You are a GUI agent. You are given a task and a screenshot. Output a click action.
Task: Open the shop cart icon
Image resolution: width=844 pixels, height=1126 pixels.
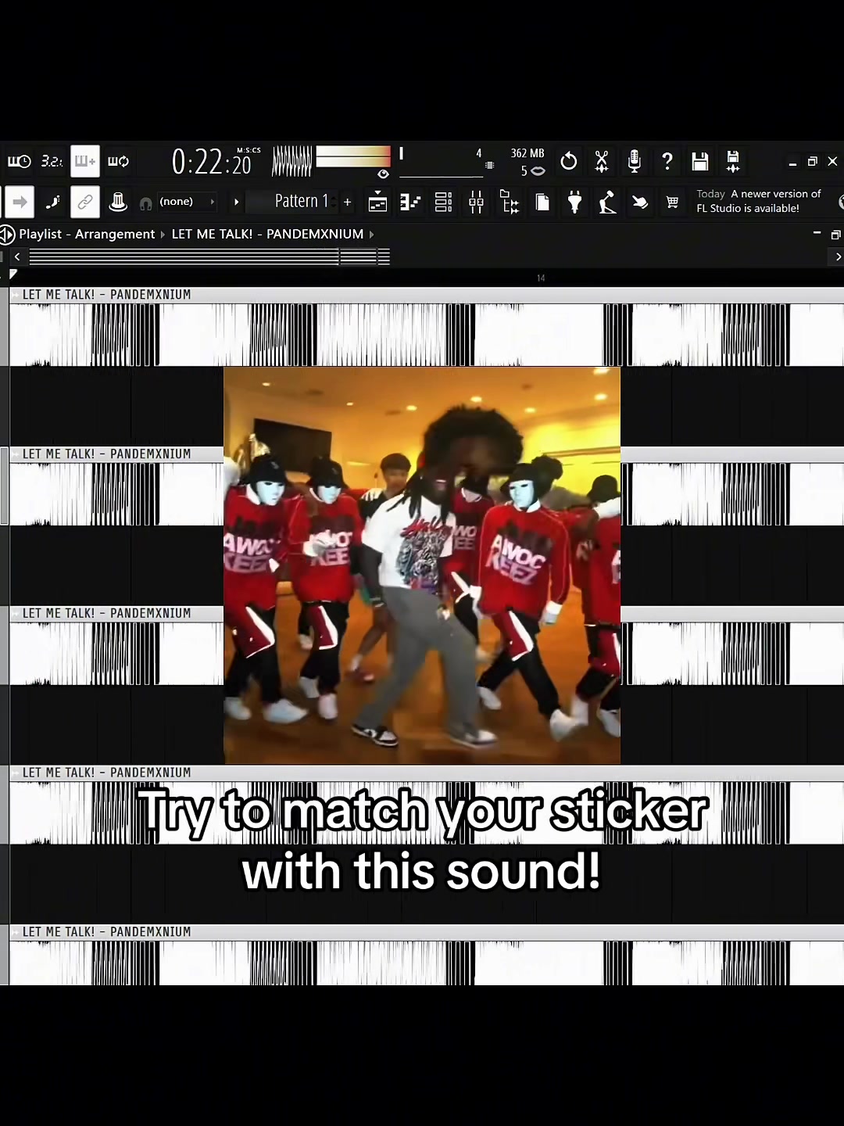(x=672, y=203)
